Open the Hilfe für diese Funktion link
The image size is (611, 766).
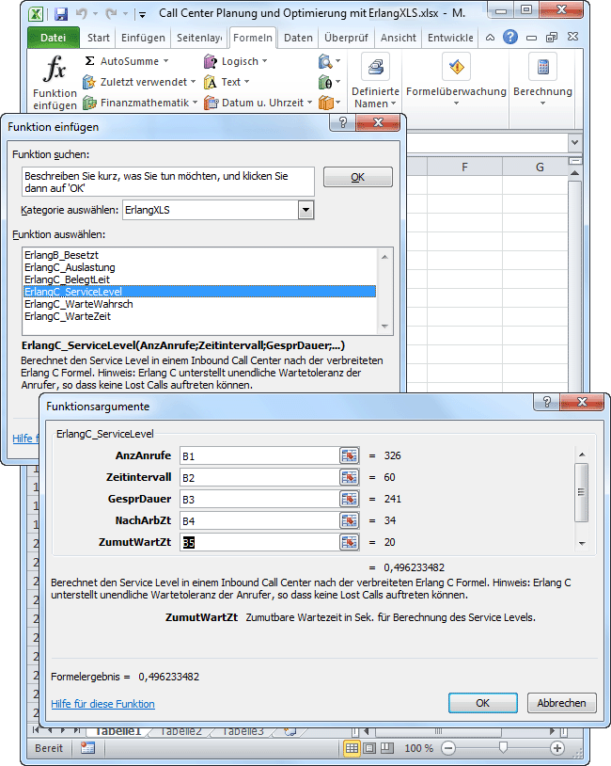coord(102,704)
